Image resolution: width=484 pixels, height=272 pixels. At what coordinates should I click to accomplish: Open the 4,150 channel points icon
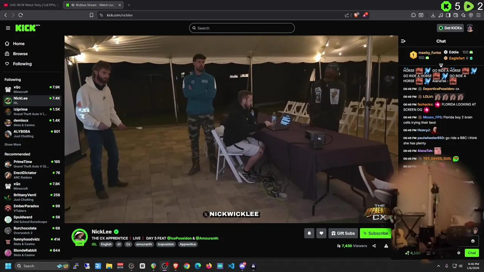click(x=407, y=253)
